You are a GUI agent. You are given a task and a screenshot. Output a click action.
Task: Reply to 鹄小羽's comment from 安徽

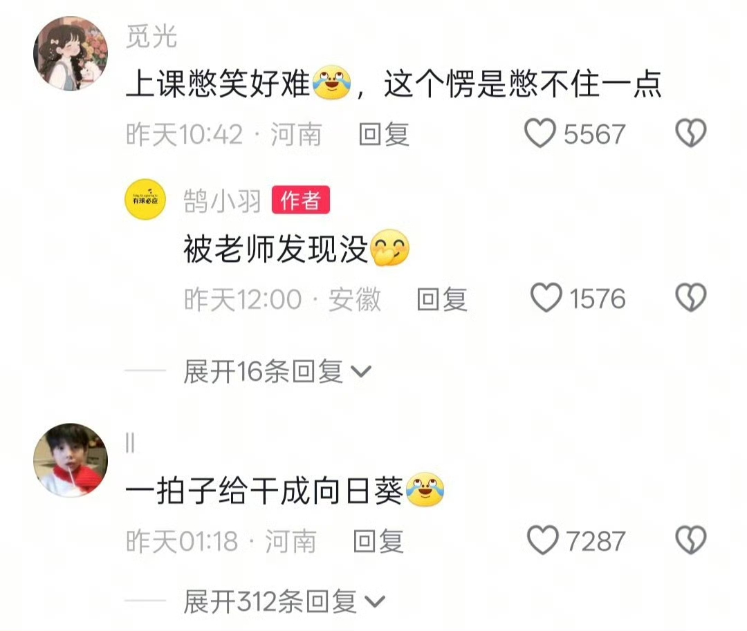tap(442, 299)
